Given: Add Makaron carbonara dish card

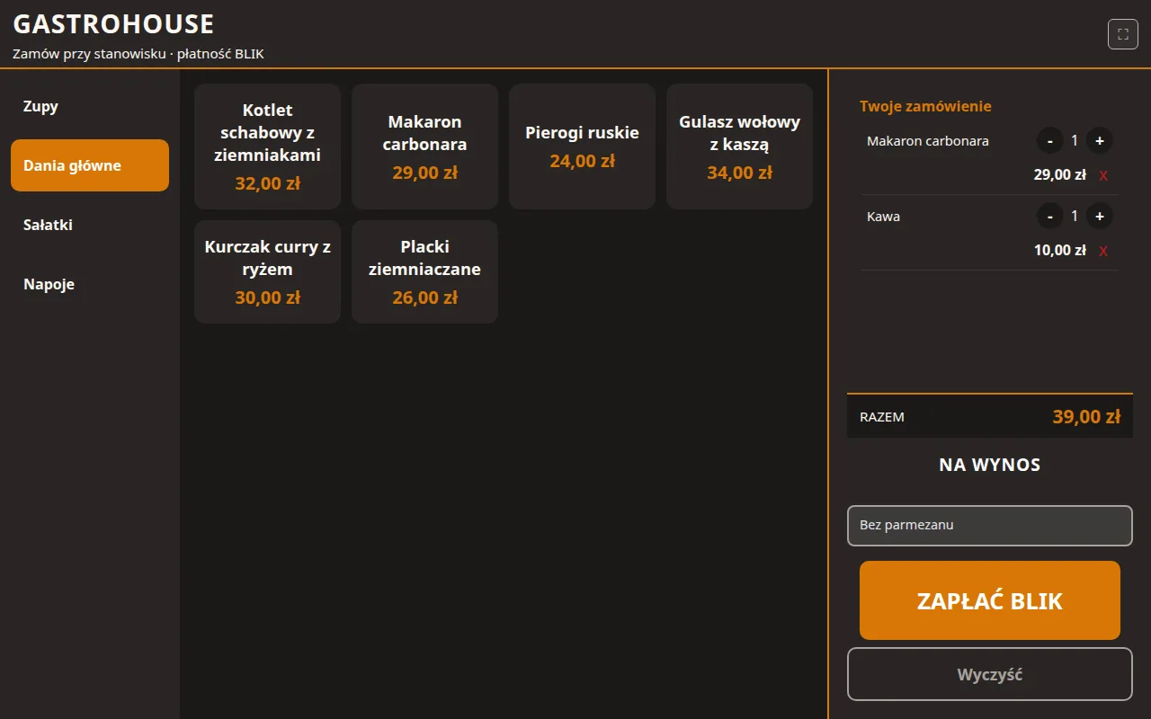Looking at the screenshot, I should (424, 146).
